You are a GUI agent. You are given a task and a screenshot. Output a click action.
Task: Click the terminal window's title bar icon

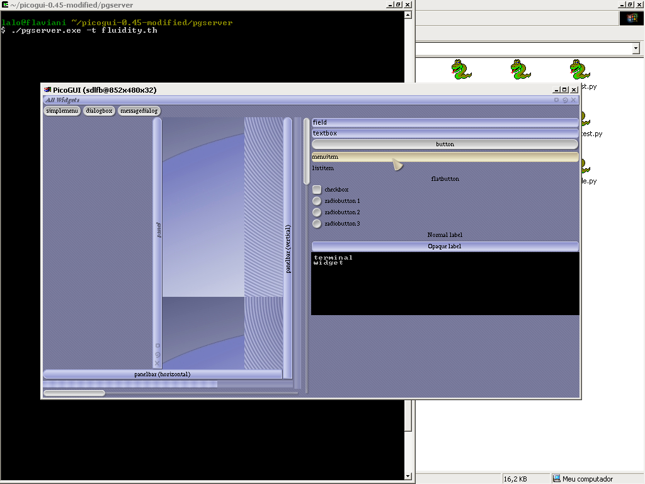[5, 4]
